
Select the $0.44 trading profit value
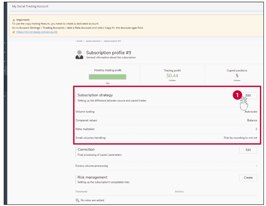coord(172,76)
